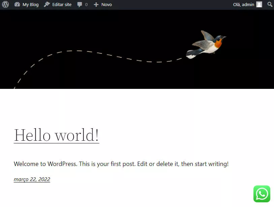This screenshot has height=207, width=274.
Task: Click the comments bubble icon
Action: click(80, 4)
